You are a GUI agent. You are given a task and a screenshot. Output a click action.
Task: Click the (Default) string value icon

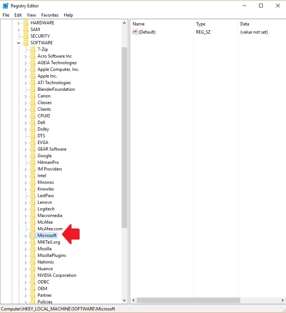pyautogui.click(x=135, y=32)
